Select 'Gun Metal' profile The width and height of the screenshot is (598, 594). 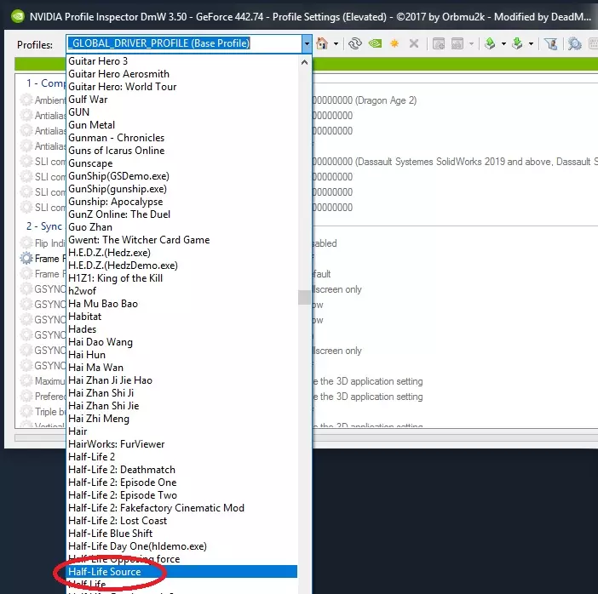[182, 125]
